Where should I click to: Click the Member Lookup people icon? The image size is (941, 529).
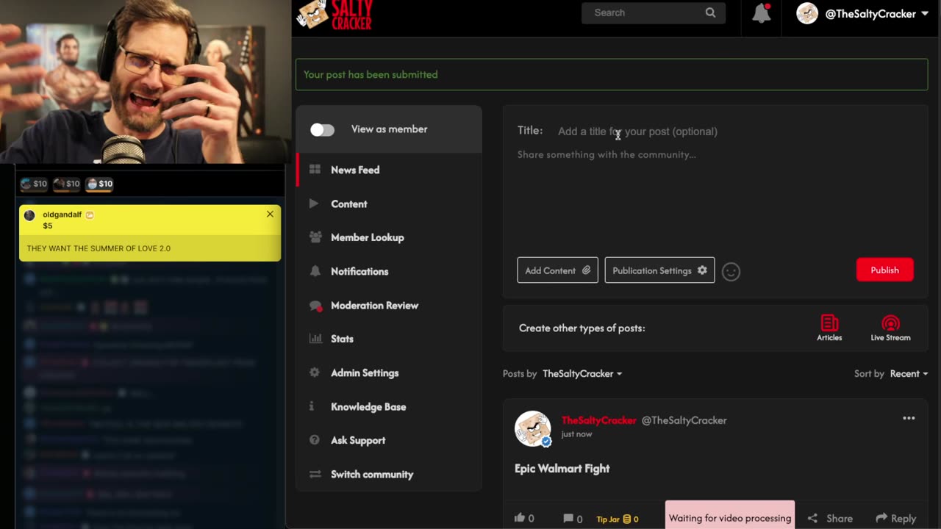point(315,237)
